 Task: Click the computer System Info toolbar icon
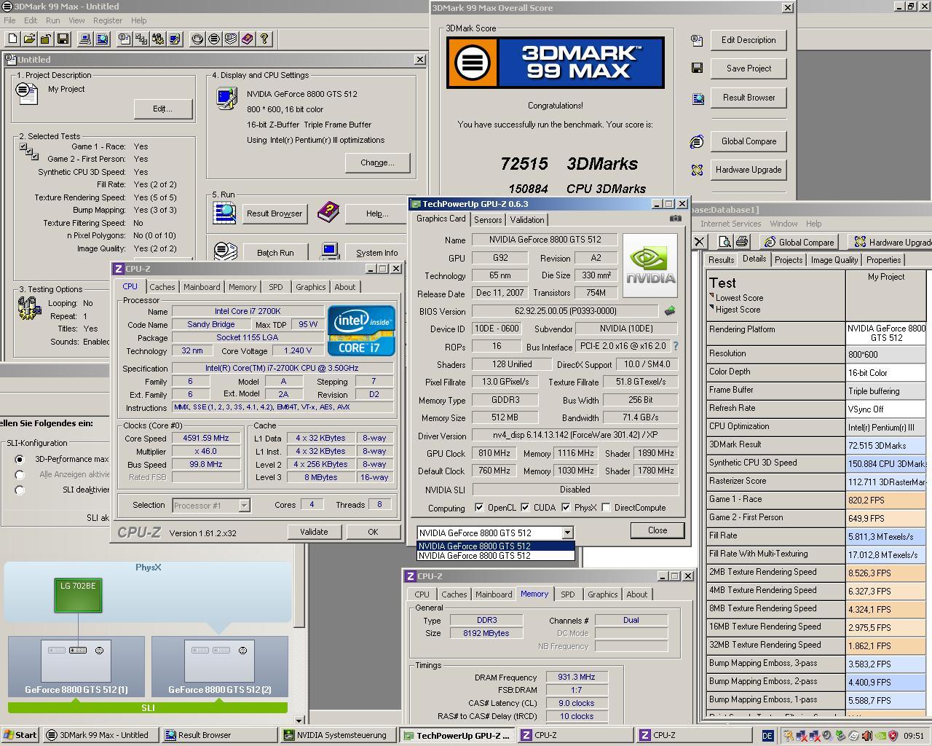click(84, 39)
